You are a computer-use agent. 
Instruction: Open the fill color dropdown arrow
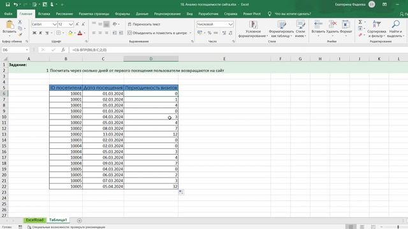pos(75,33)
